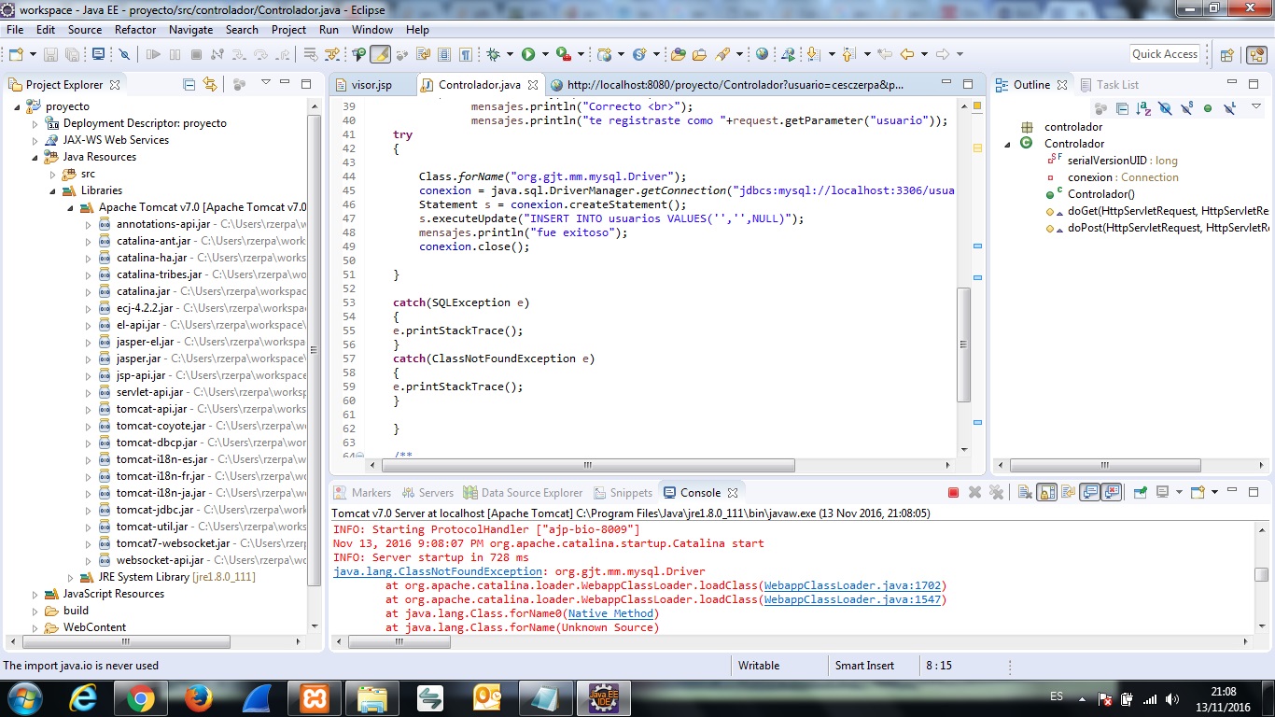Click the Open Perspective icon
Screen dimensions: 1275x717
click(x=1226, y=54)
